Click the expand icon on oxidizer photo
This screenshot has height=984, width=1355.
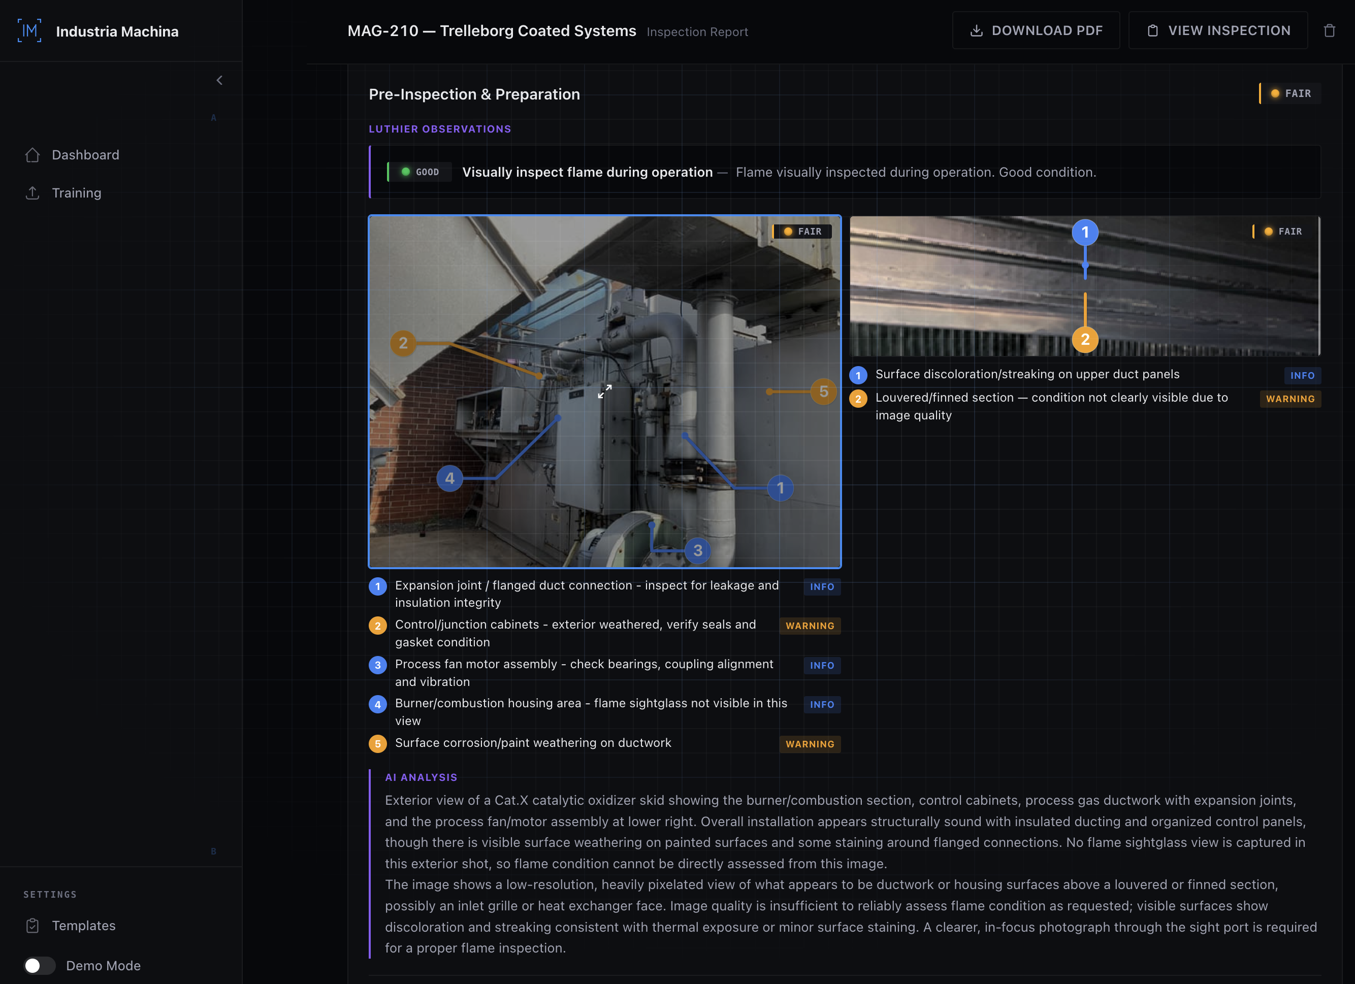(x=604, y=391)
